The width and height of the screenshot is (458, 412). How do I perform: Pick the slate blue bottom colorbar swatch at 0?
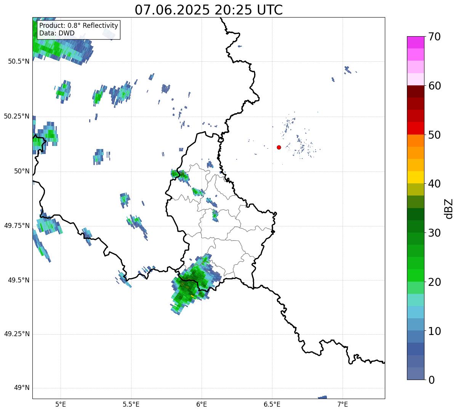coord(415,374)
